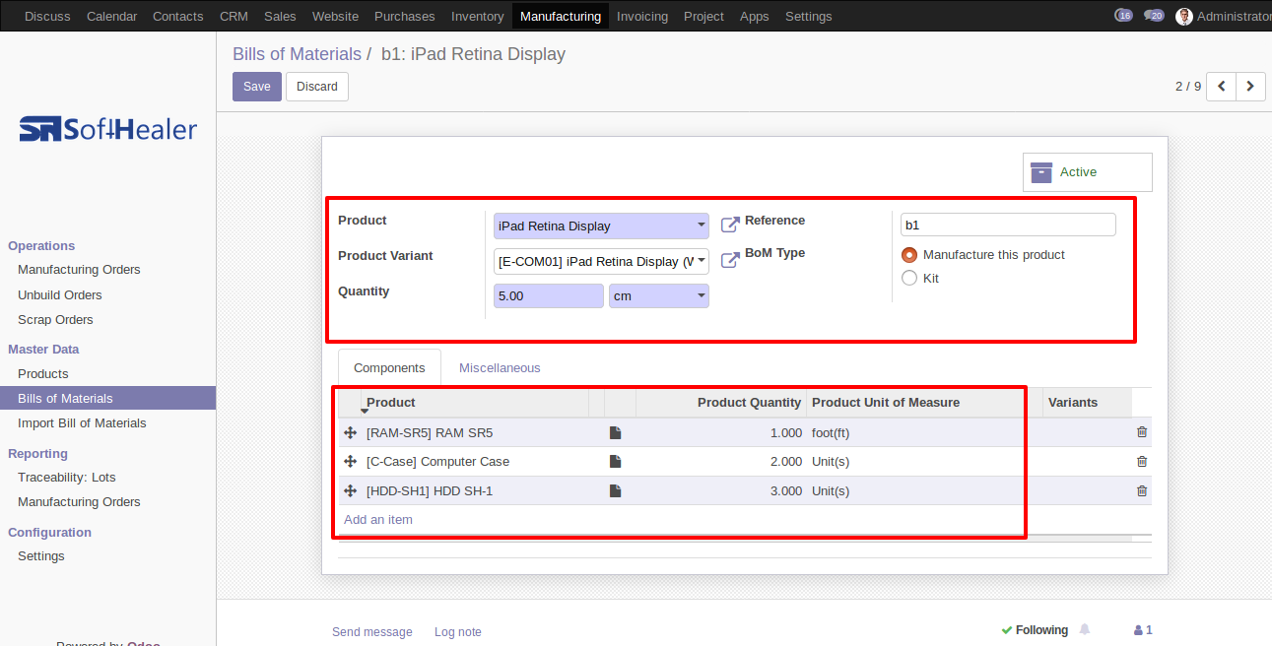Switch to the Miscellaneous tab
This screenshot has height=646, width=1272.
(500, 367)
